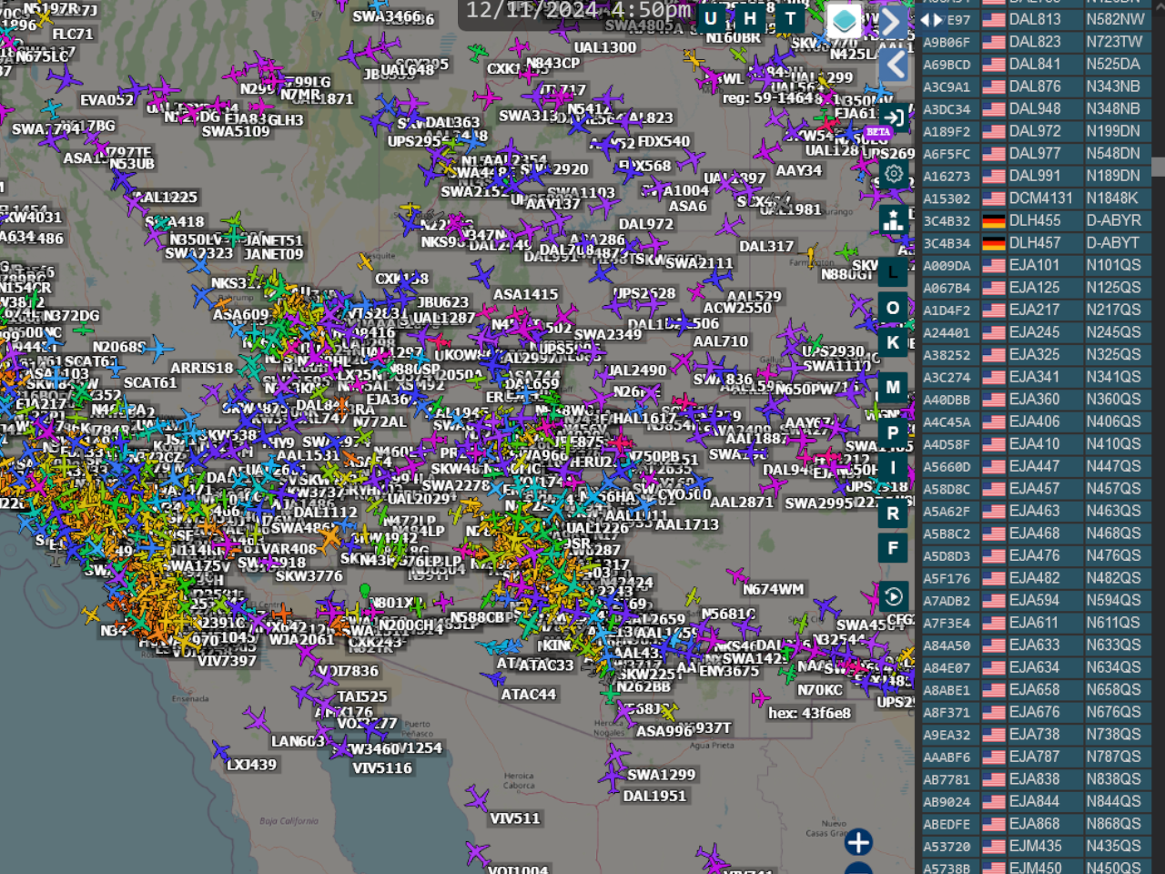Click registration N217QS in the list
This screenshot has width=1165, height=874.
click(1113, 310)
